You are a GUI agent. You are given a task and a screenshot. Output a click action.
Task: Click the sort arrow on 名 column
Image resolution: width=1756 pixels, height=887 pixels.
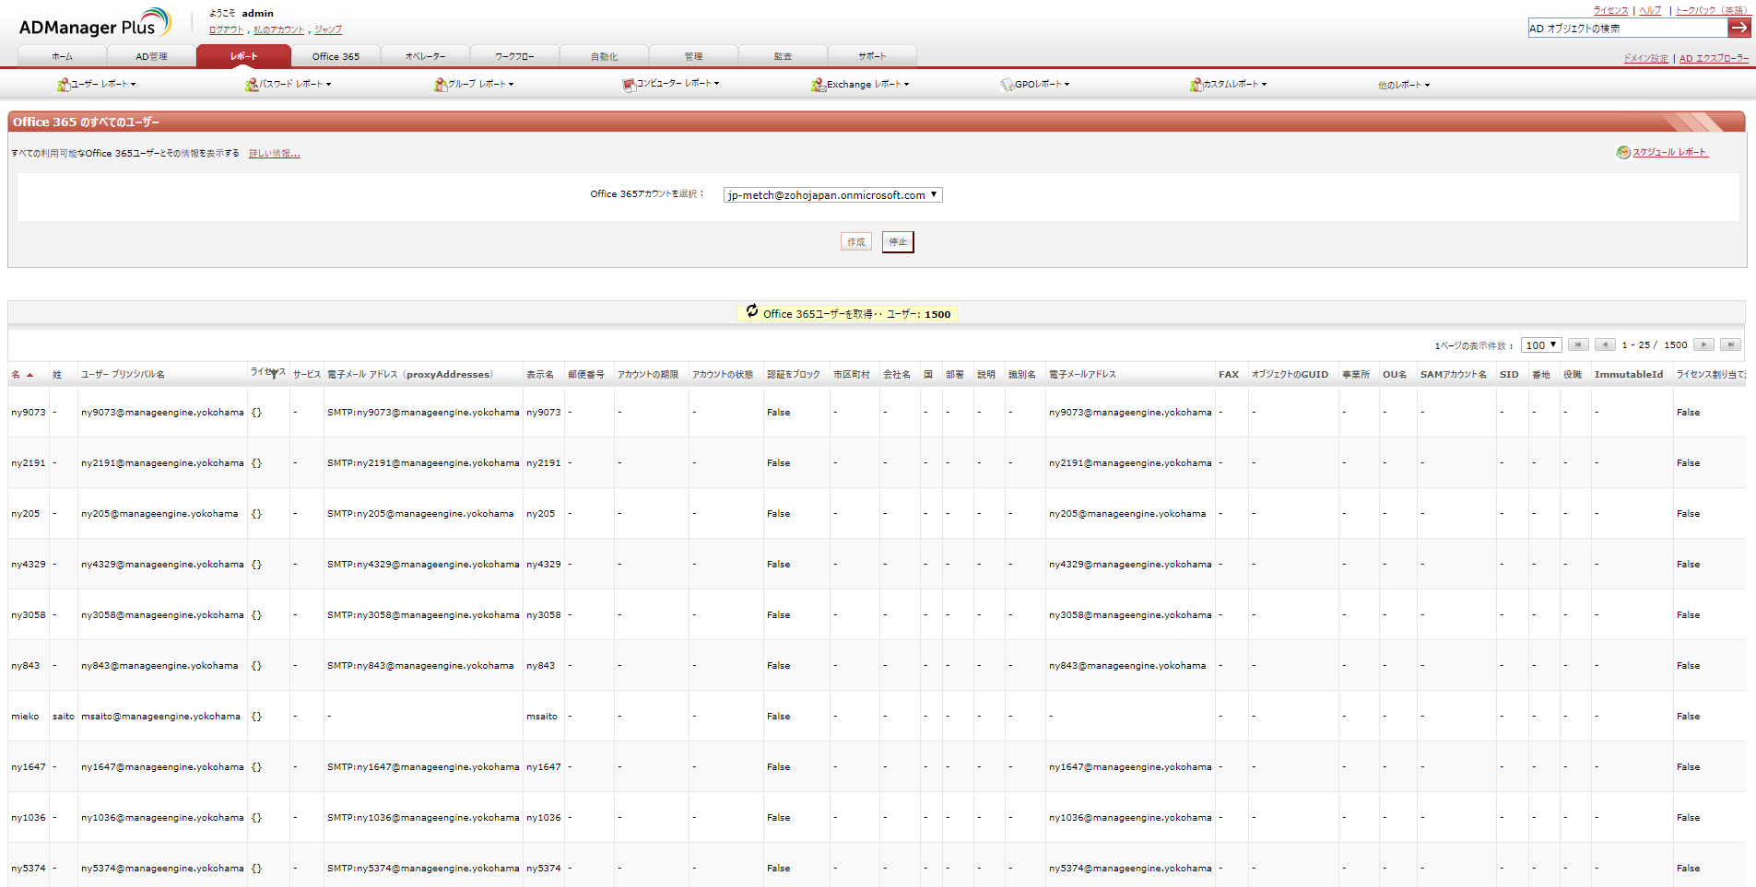click(29, 375)
